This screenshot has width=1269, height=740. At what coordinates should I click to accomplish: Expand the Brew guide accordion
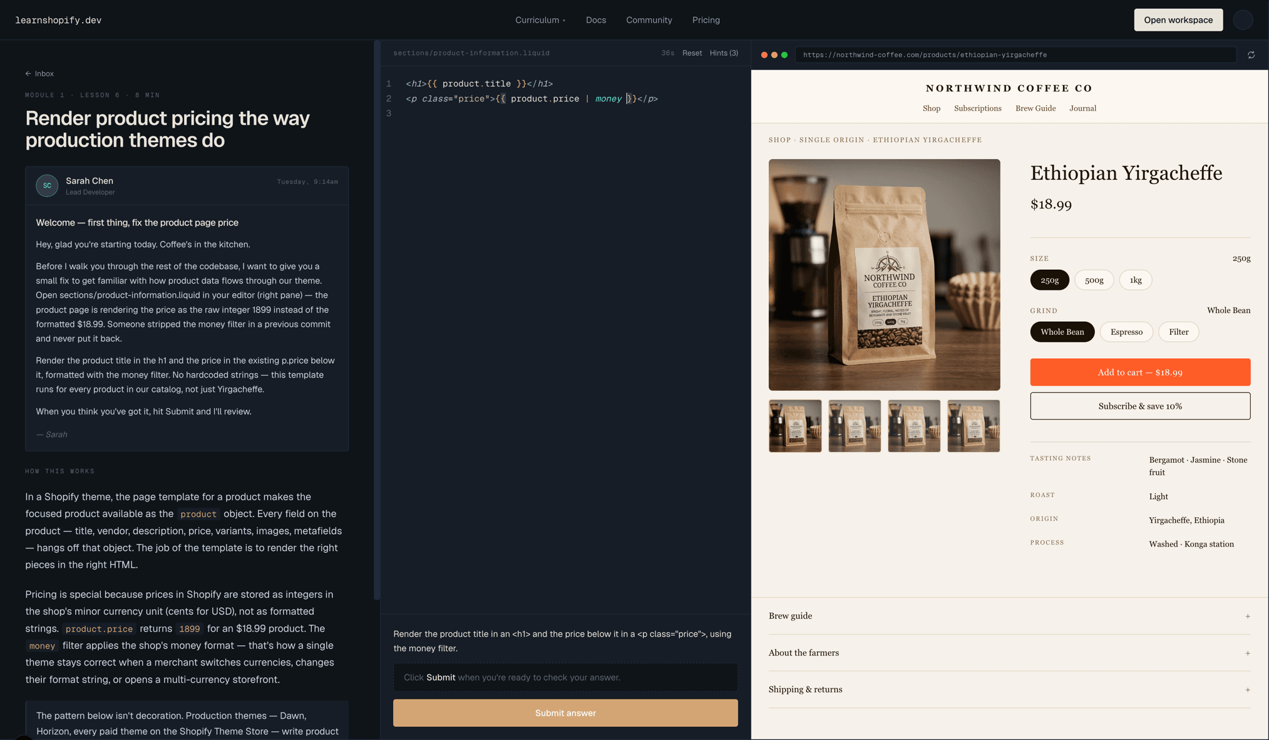click(1009, 616)
